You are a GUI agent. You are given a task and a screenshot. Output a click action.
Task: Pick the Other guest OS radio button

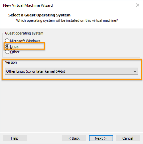click(x=7, y=52)
